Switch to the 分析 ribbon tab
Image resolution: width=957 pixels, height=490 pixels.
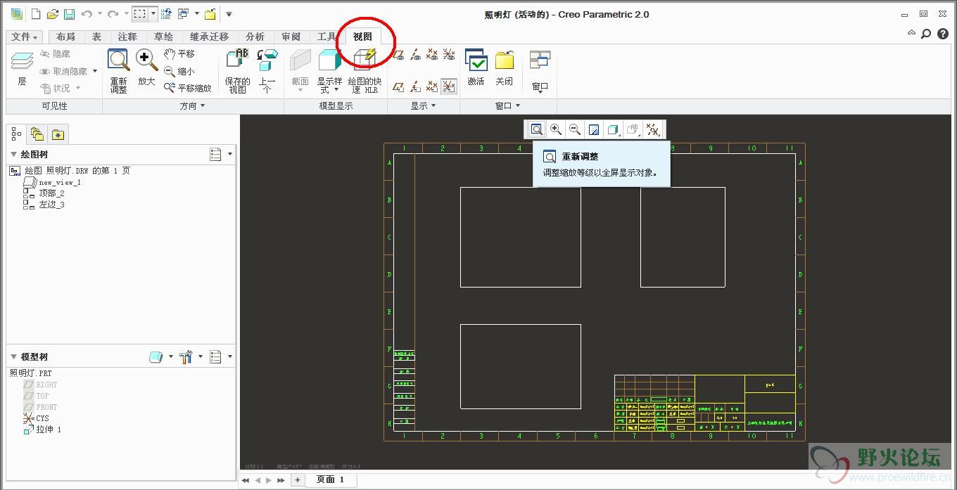[x=255, y=37]
